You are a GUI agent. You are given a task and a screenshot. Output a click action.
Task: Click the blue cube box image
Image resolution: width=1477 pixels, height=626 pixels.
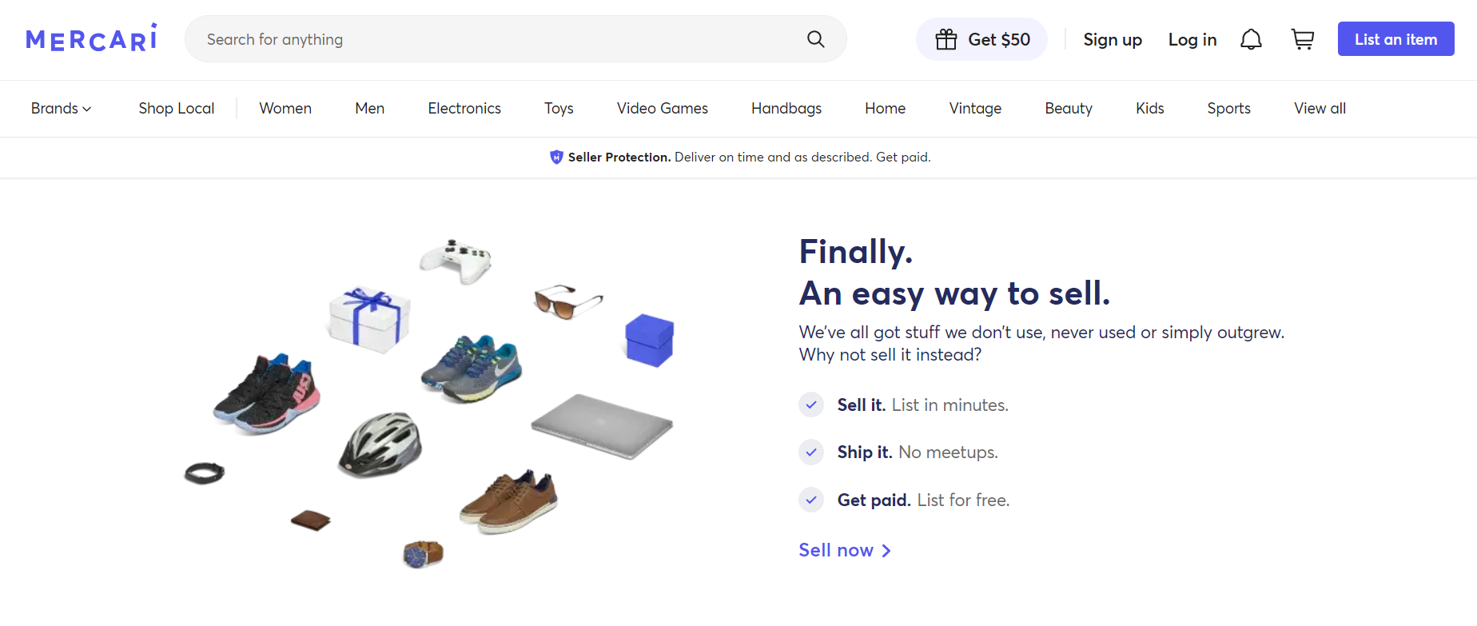point(650,341)
